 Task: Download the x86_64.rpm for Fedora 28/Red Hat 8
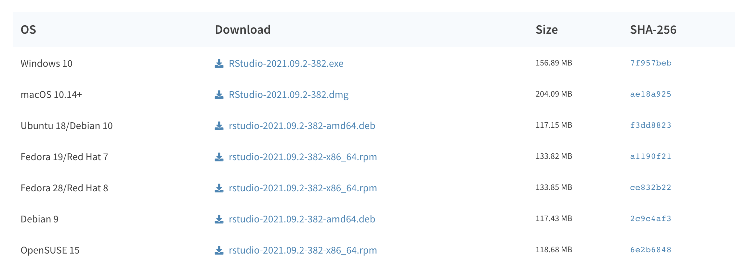[x=303, y=188]
